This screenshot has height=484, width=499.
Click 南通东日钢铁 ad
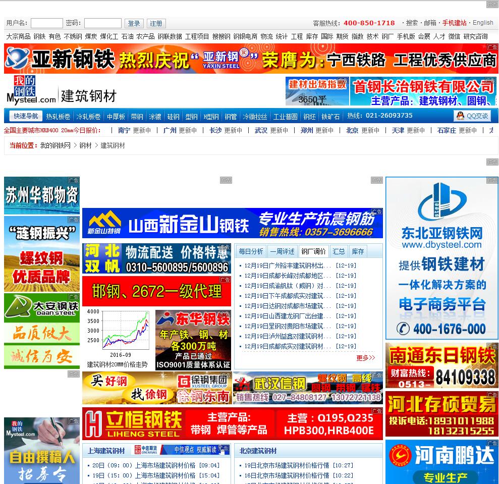pyautogui.click(x=441, y=365)
